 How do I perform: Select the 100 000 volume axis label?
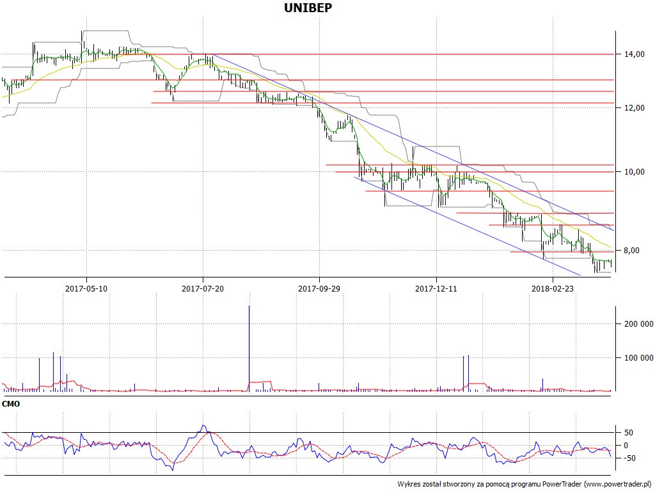[639, 358]
